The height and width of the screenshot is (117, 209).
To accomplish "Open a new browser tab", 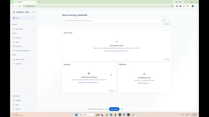I will pyautogui.click(x=39, y=2).
